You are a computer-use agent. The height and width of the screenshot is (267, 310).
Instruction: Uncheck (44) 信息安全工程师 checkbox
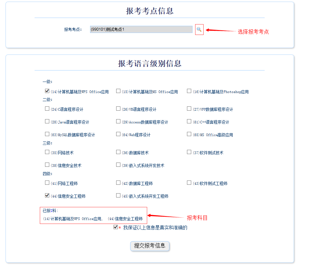[x=47, y=196]
